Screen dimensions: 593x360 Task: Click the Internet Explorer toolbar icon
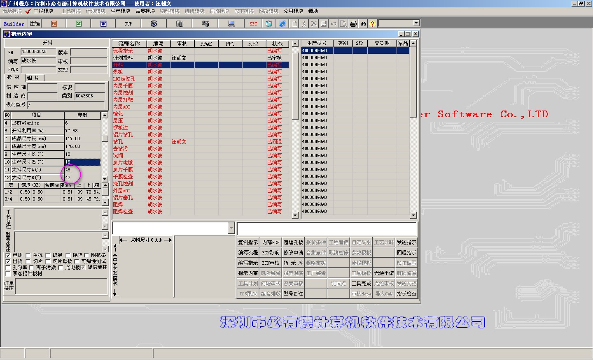click(282, 24)
